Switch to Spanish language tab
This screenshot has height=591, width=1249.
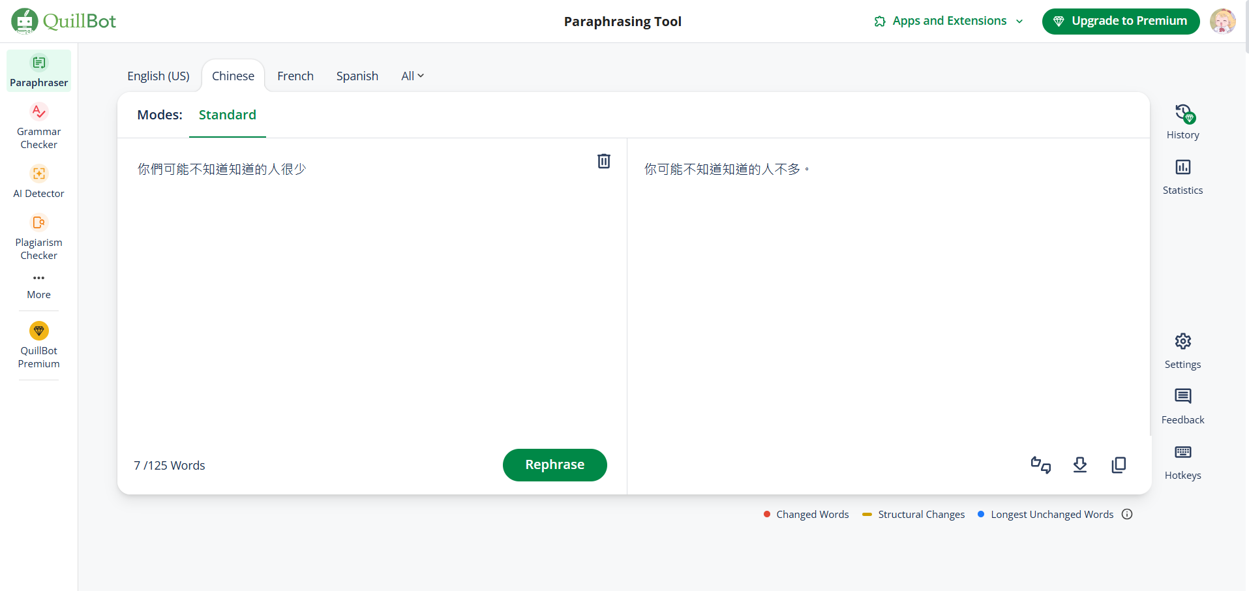click(357, 76)
